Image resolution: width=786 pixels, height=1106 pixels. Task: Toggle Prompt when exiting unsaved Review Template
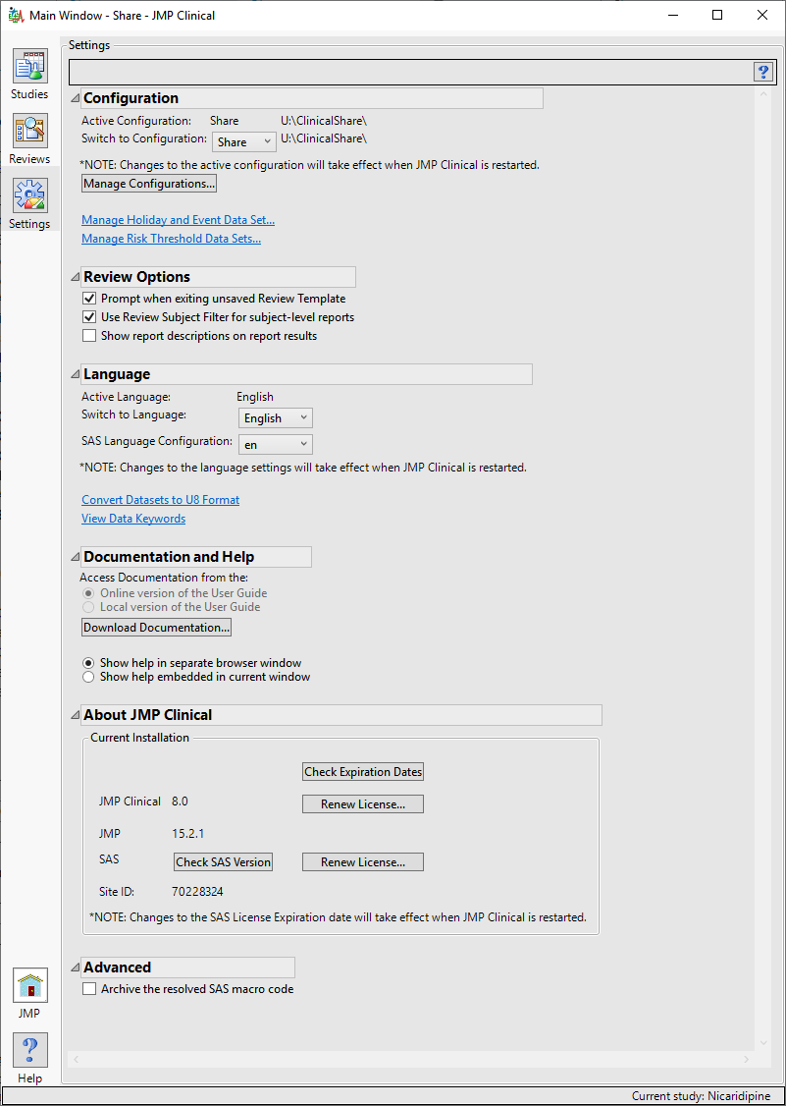tap(89, 299)
